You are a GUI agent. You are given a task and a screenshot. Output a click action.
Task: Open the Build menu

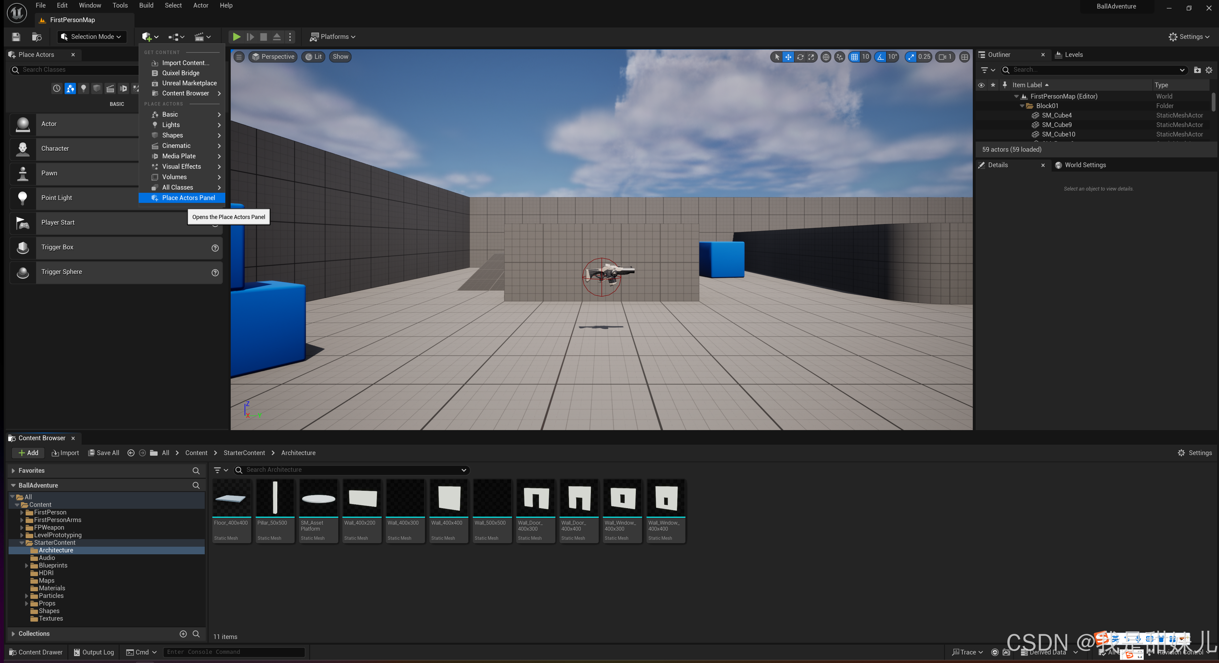146,5
